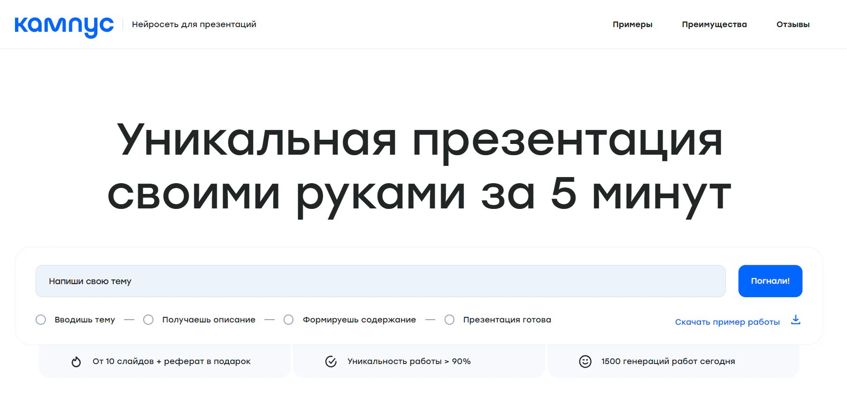
Task: Click the text 1500 генераций работ сегодня
Action: click(x=668, y=361)
